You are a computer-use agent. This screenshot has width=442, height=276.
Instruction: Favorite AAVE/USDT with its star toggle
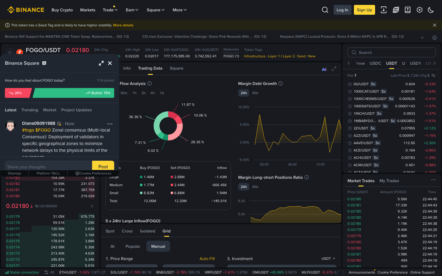tap(350, 143)
